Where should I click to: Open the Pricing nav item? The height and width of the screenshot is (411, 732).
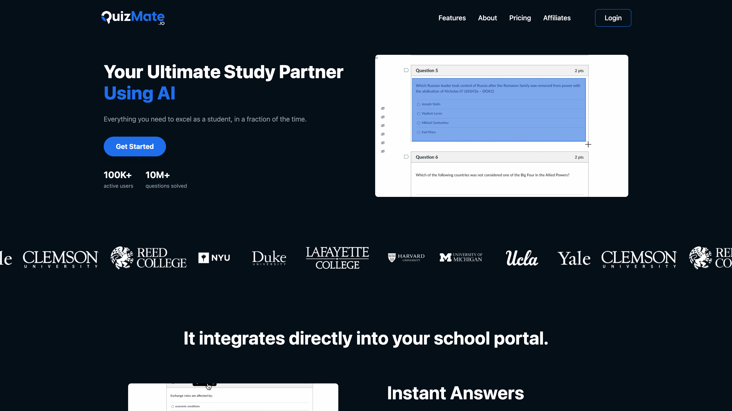pyautogui.click(x=520, y=18)
